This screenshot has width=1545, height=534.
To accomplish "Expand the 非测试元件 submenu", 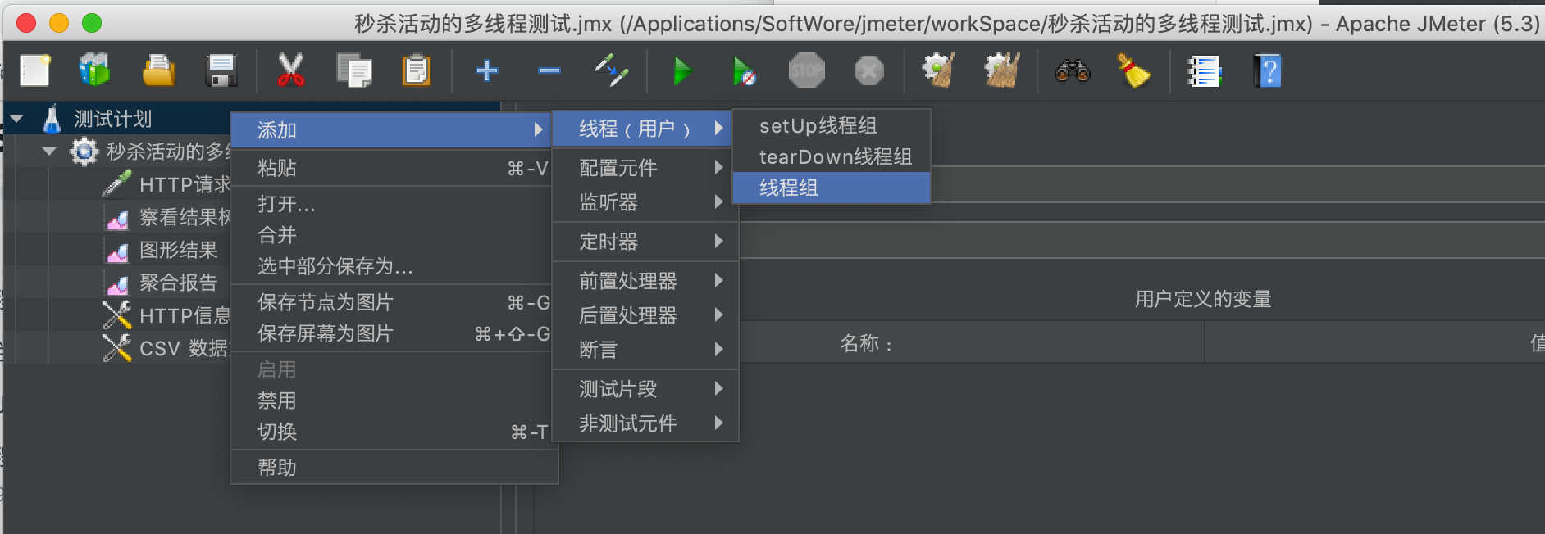I will click(x=645, y=423).
